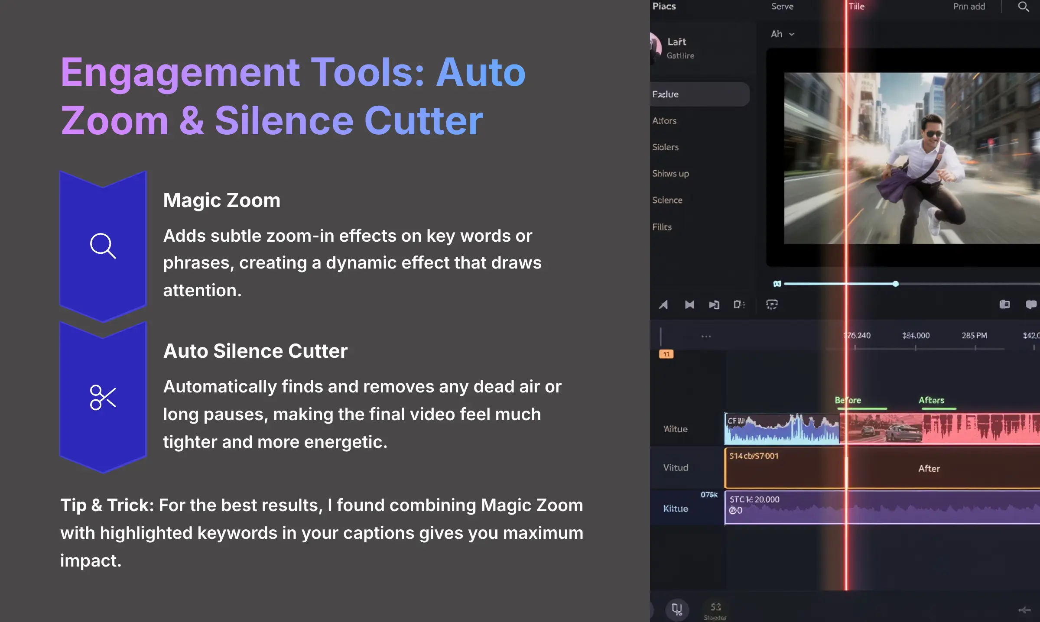Image resolution: width=1040 pixels, height=622 pixels.
Task: Click the 'Prn add' button at top right
Action: coord(969,6)
